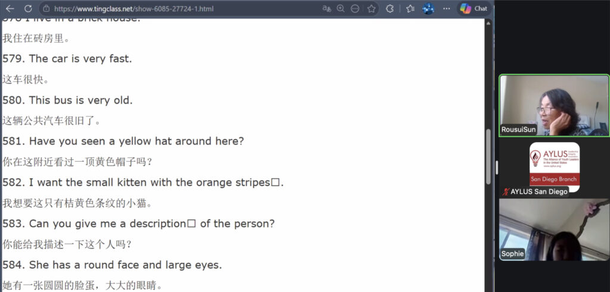The image size is (610, 292).
Task: Click the browser back arrow
Action: (x=10, y=8)
